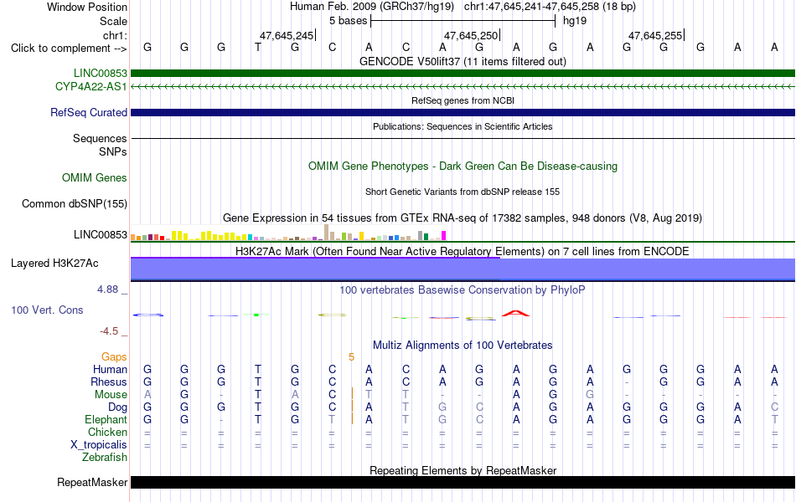
Task: Click the green LINC00853 gene bar
Action: pos(463,74)
